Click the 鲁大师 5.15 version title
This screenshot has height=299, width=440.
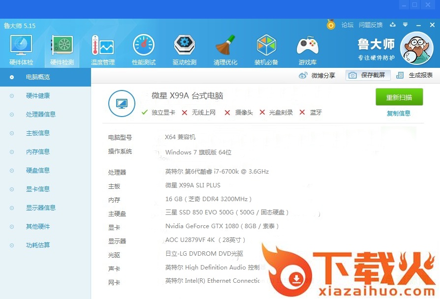point(20,26)
